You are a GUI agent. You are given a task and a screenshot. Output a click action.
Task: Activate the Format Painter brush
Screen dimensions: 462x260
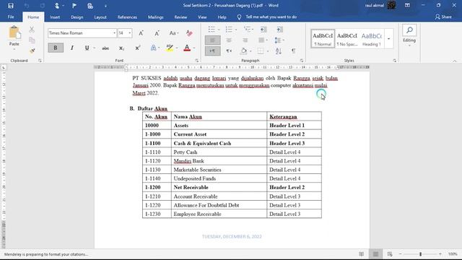point(32,51)
